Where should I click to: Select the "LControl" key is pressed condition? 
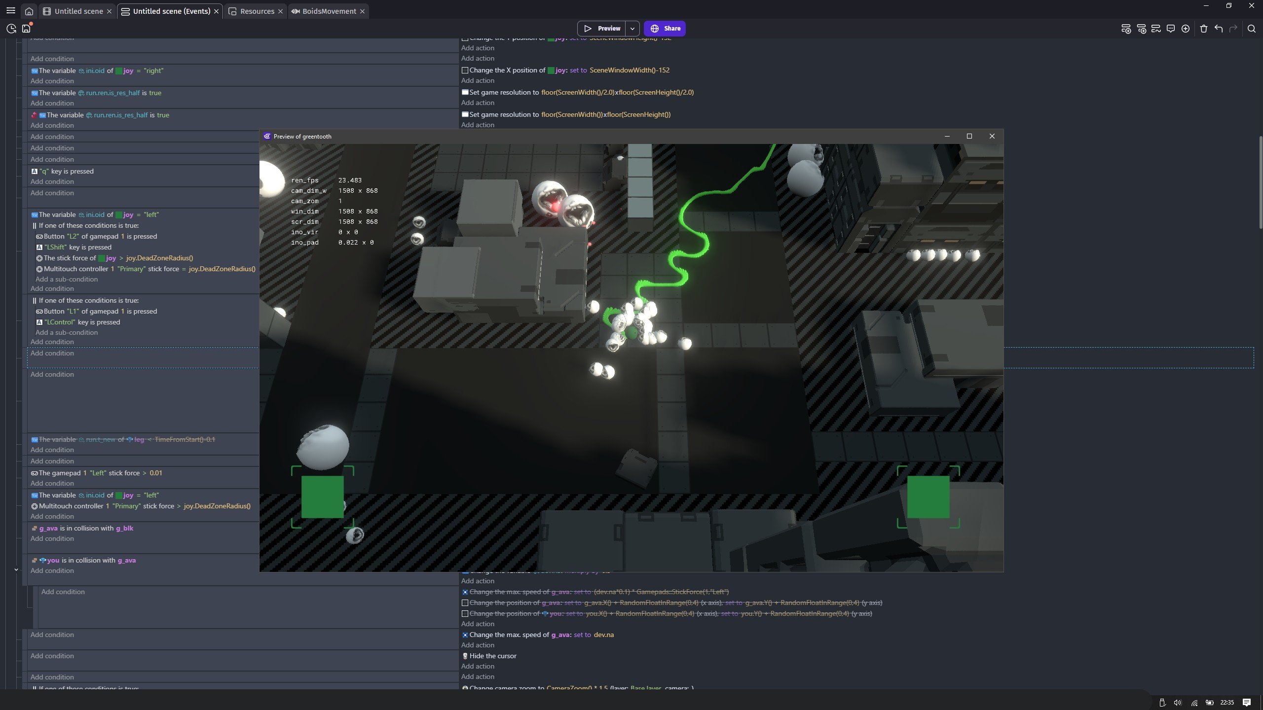tap(78, 322)
